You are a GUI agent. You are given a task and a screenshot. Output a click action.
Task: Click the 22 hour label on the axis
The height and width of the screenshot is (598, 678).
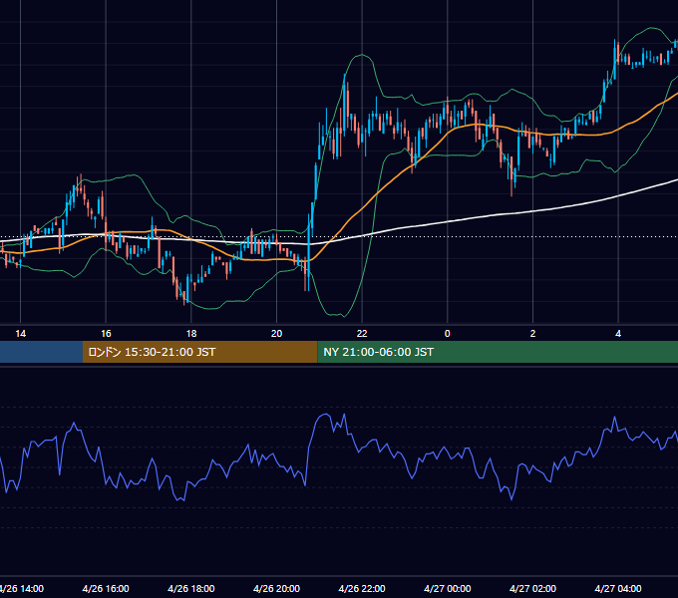click(x=362, y=334)
